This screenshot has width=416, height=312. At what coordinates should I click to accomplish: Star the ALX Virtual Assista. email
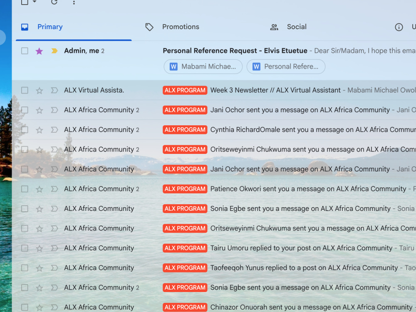(x=39, y=90)
